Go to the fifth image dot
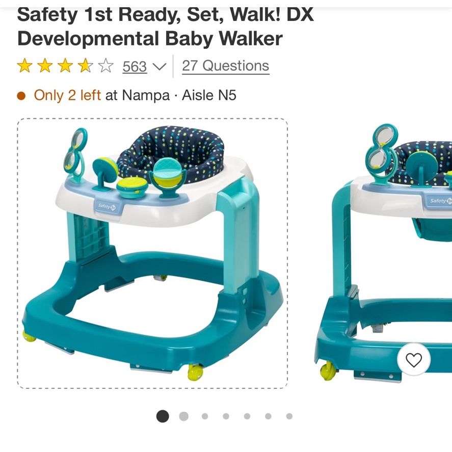The image size is (452, 452). click(x=247, y=416)
